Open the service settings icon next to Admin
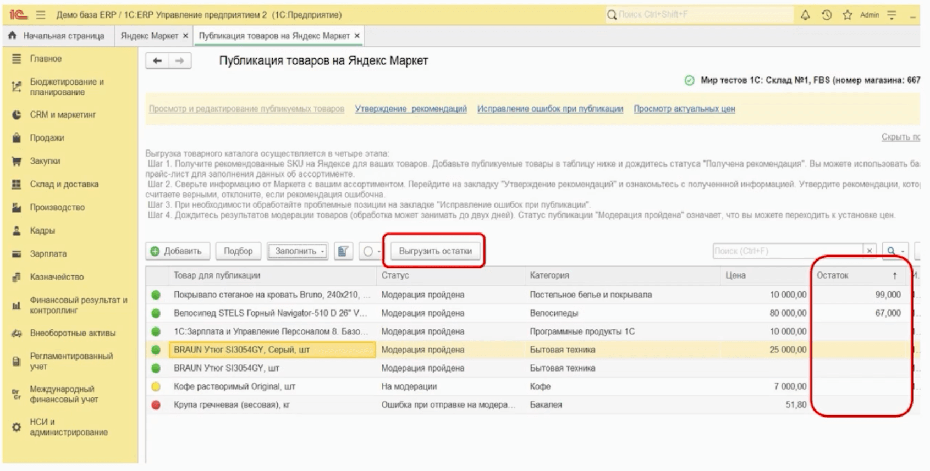The height and width of the screenshot is (471, 930). [x=892, y=15]
